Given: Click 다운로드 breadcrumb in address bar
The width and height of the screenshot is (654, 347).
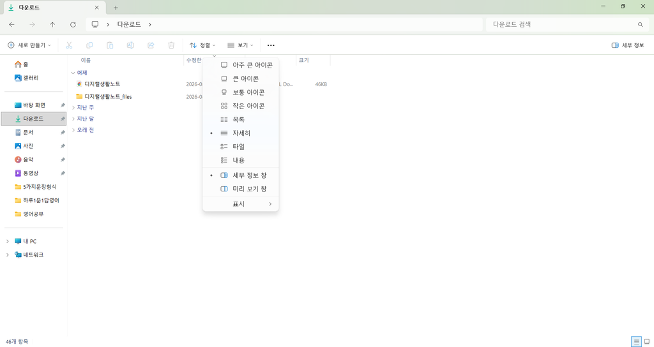Looking at the screenshot, I should click(129, 25).
